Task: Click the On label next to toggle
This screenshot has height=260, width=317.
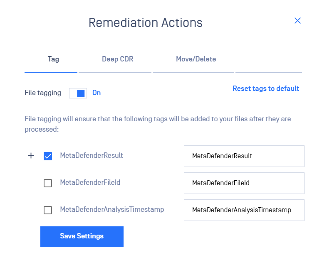Action: pos(97,93)
